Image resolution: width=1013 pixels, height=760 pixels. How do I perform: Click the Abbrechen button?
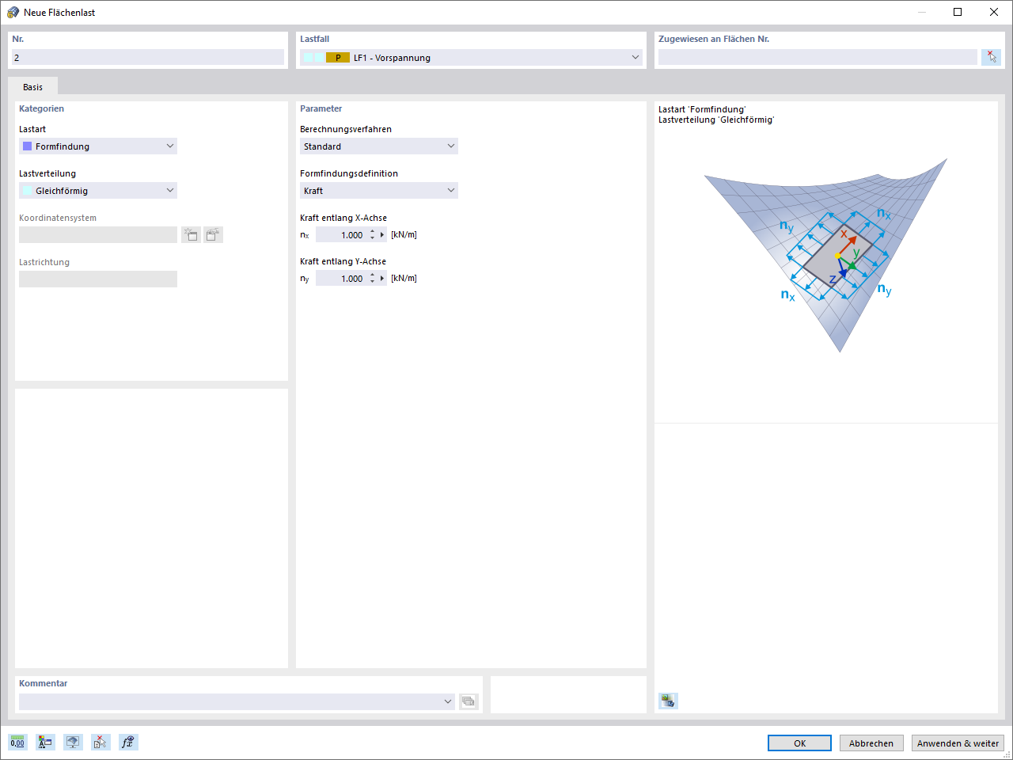(871, 743)
